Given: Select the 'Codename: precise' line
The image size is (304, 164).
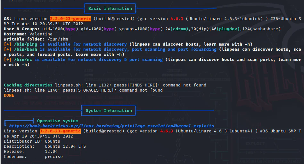Looking at the screenshot, I should click(x=33, y=156).
